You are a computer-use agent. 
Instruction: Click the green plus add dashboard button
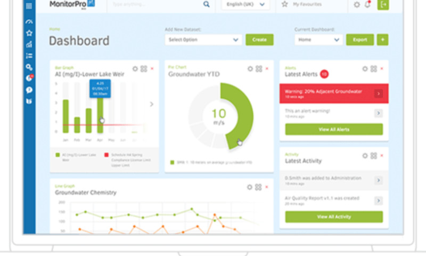click(x=382, y=39)
